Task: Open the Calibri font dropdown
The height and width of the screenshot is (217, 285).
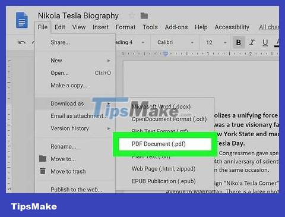Action: pos(175,42)
